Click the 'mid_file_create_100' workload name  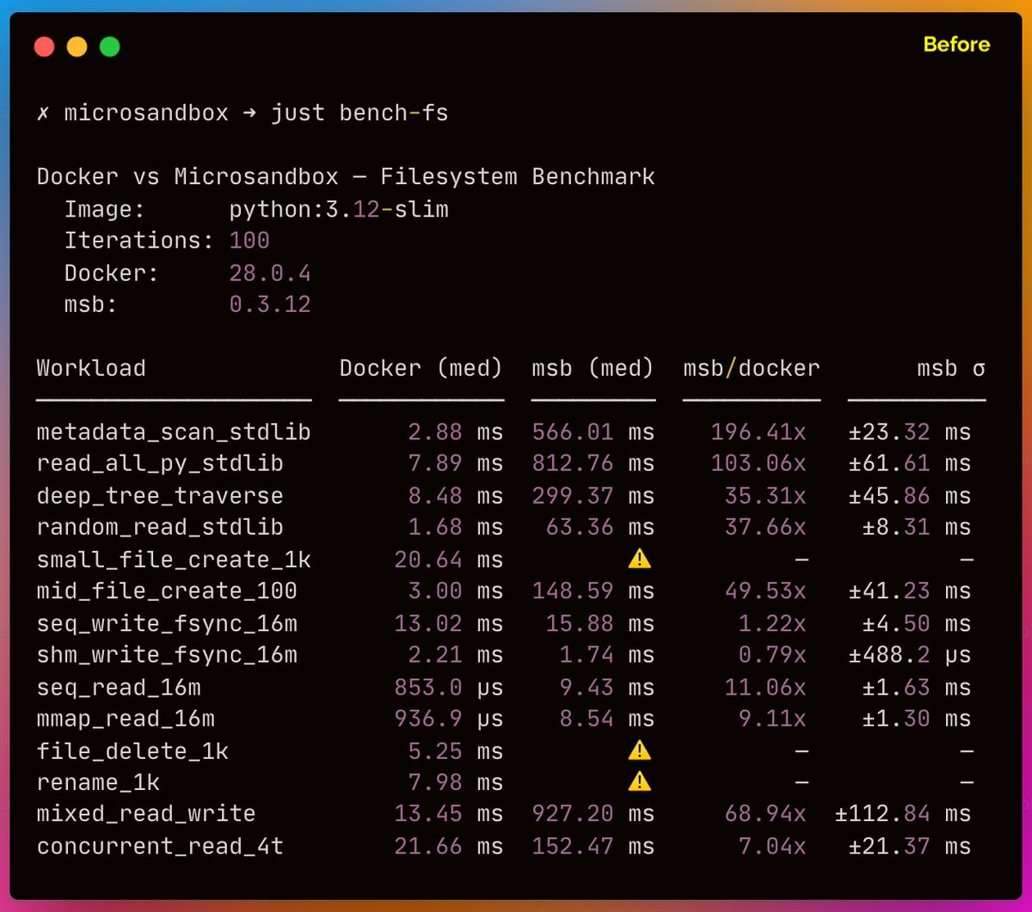click(167, 591)
